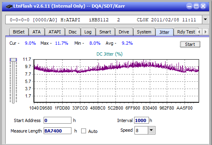
Task: Click the y-axis label 1.7
Action: click(28, 96)
